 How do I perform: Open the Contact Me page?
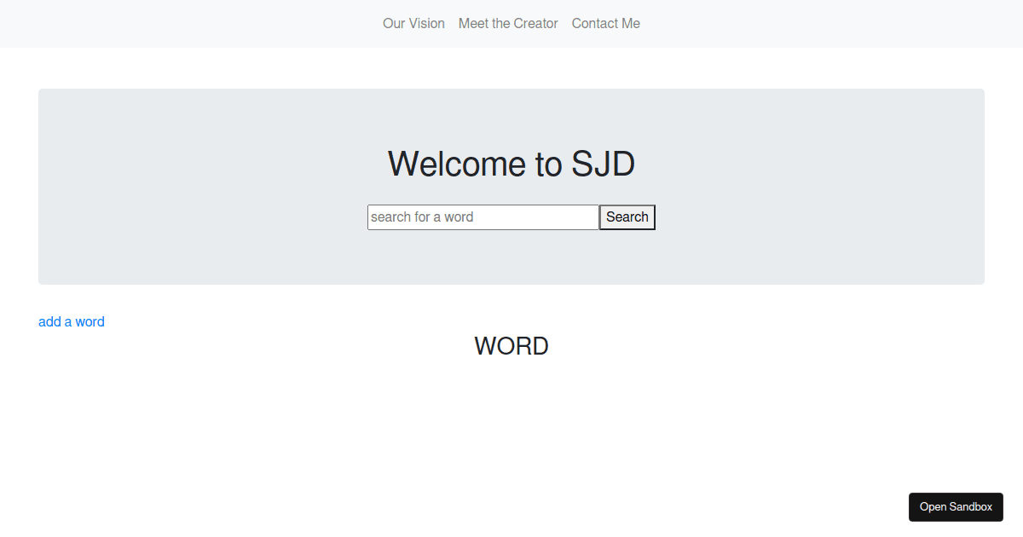(605, 24)
